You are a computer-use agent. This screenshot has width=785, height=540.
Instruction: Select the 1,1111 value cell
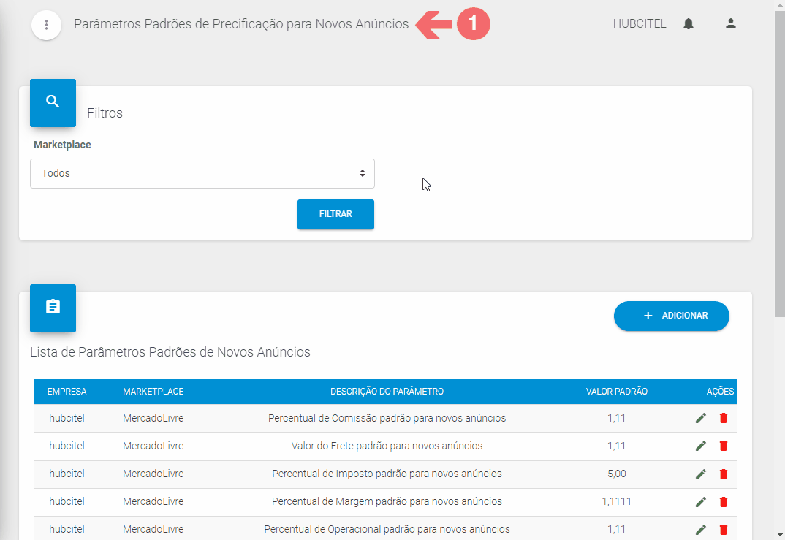(617, 501)
